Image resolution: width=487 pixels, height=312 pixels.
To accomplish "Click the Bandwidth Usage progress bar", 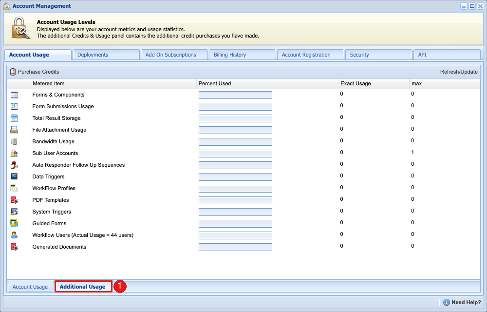I will (x=235, y=142).
